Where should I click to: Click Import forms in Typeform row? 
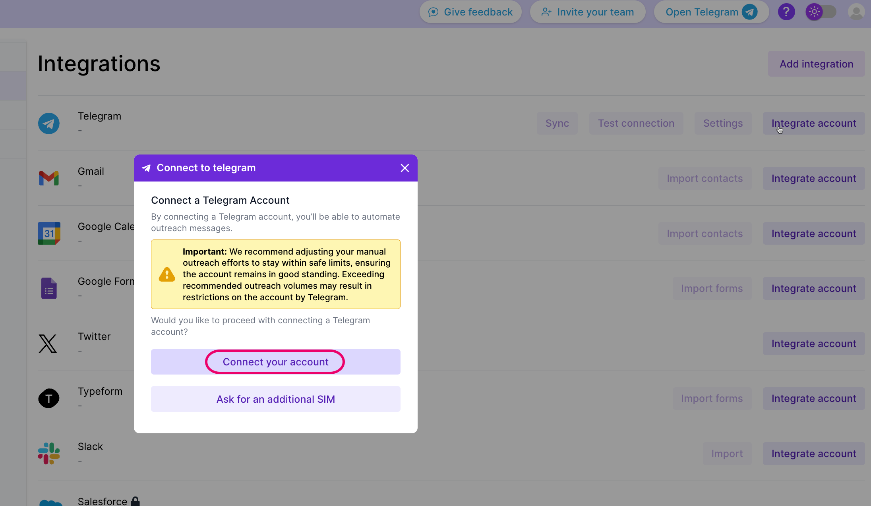pos(712,398)
